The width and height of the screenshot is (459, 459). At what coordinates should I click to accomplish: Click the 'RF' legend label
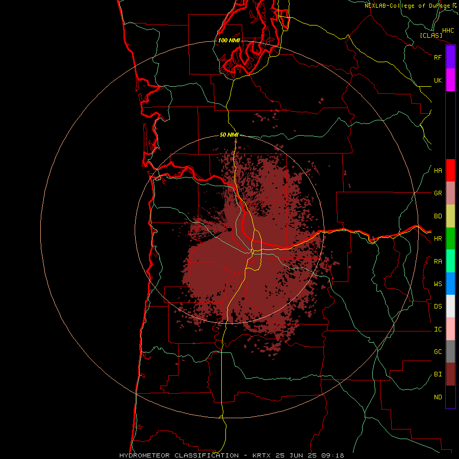[438, 57]
